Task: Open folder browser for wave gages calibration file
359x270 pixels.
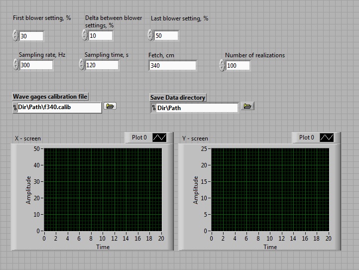Action: pyautogui.click(x=110, y=106)
